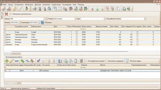Open the toolbar overflow arrow after the door icon
Viewport: 161px width, 90px height.
(x=30, y=9)
